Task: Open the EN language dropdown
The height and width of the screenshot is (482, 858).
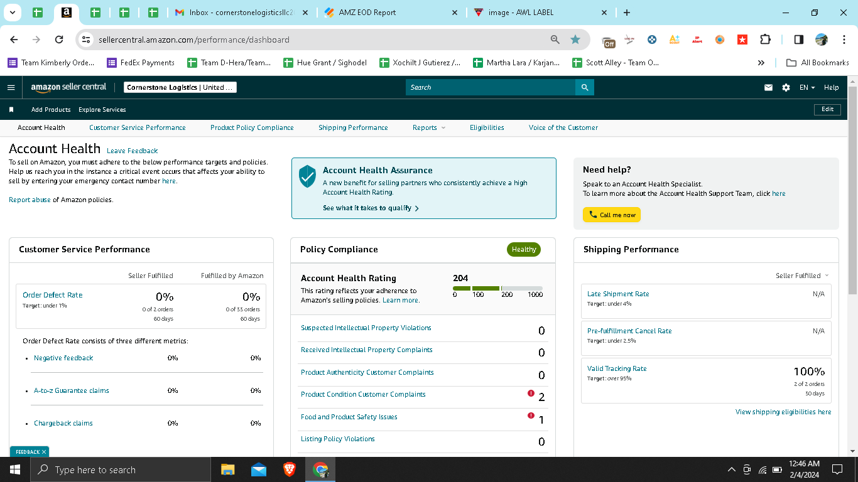Action: tap(807, 87)
